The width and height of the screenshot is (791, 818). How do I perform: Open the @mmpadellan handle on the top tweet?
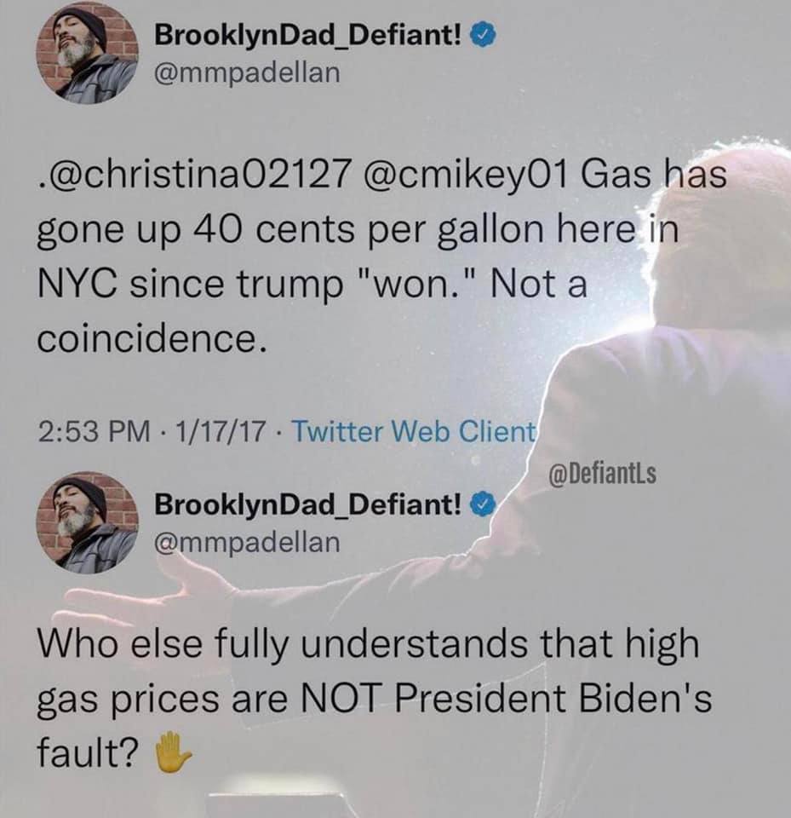pos(246,73)
